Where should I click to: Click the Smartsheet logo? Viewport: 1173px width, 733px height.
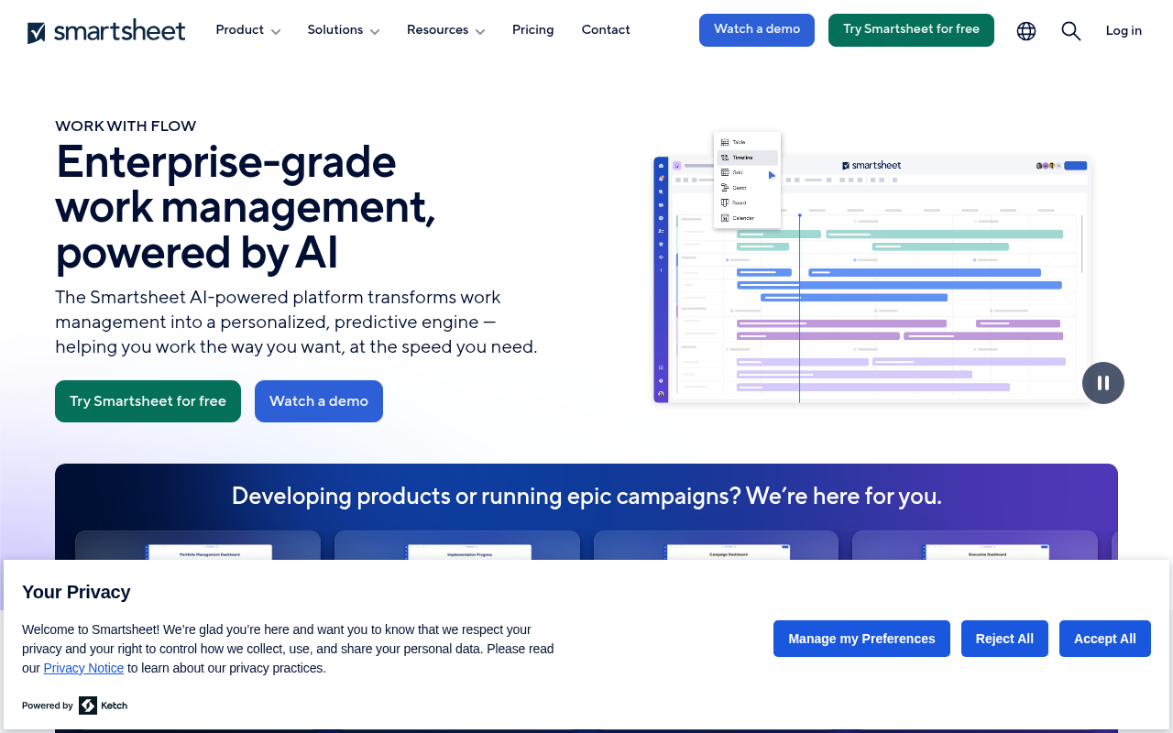coord(105,29)
